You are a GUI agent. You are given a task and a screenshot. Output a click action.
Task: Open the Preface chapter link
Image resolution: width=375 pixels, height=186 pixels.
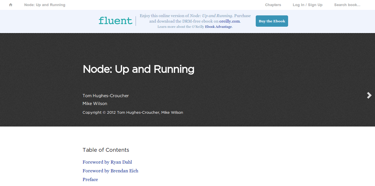[x=90, y=180]
